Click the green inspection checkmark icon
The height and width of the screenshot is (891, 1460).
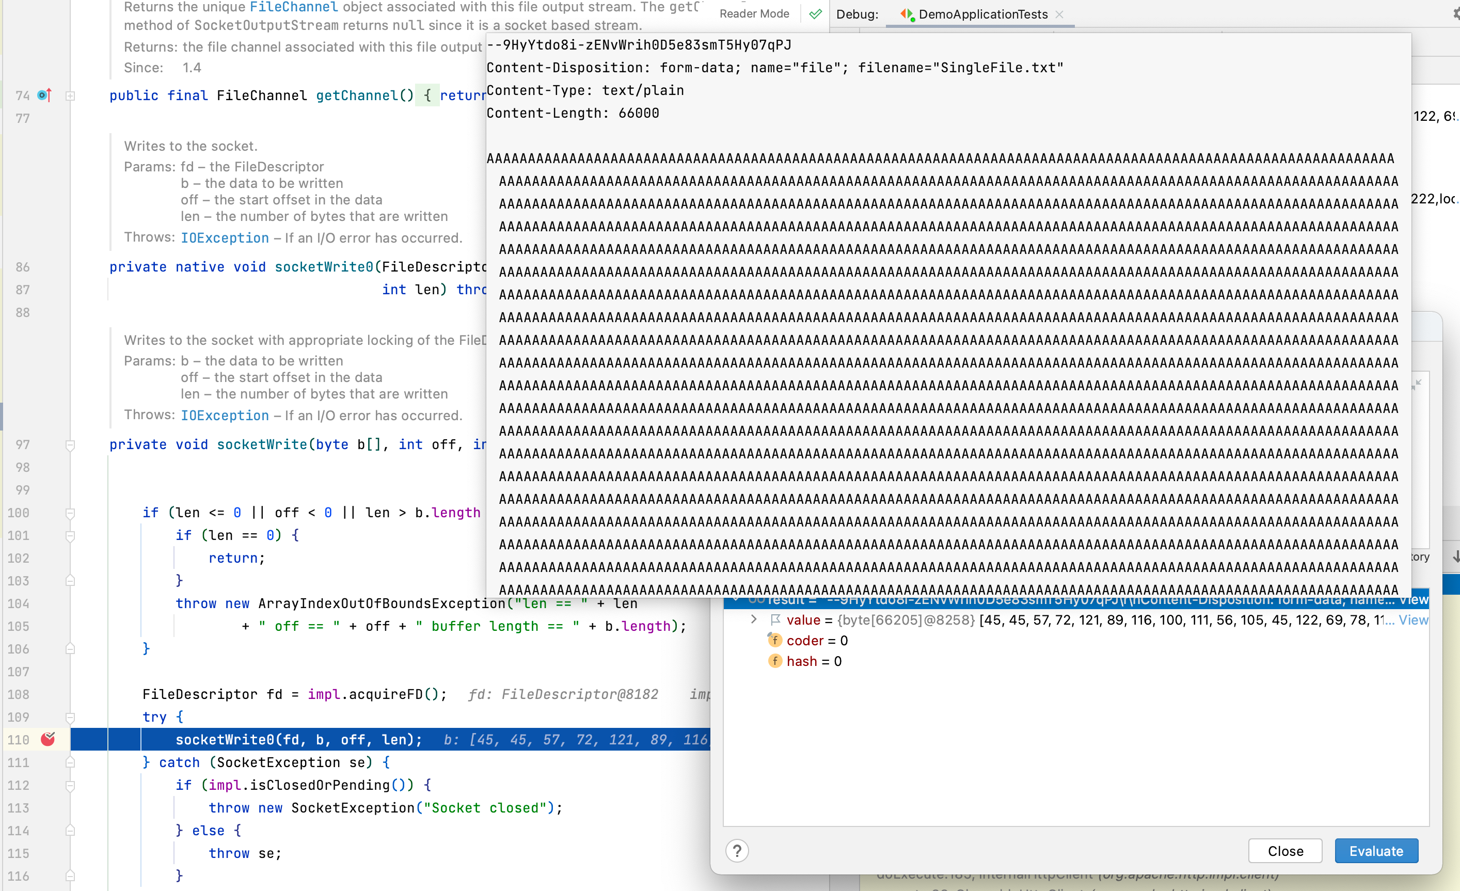[815, 13]
